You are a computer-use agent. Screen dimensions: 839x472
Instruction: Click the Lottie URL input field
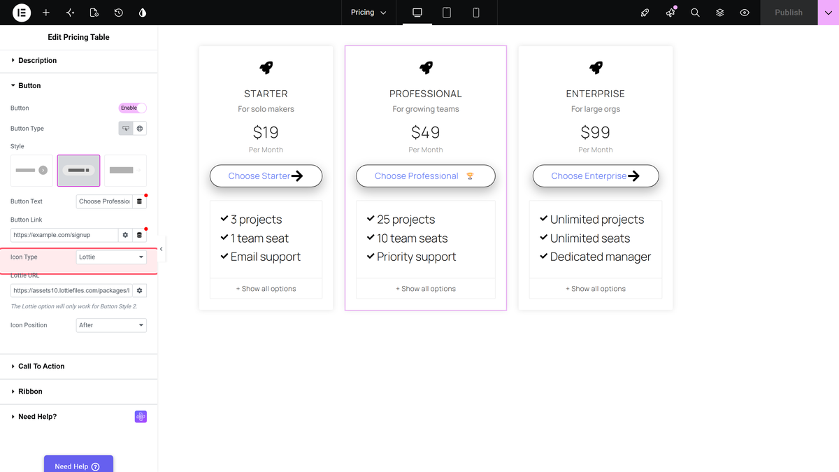click(x=71, y=290)
